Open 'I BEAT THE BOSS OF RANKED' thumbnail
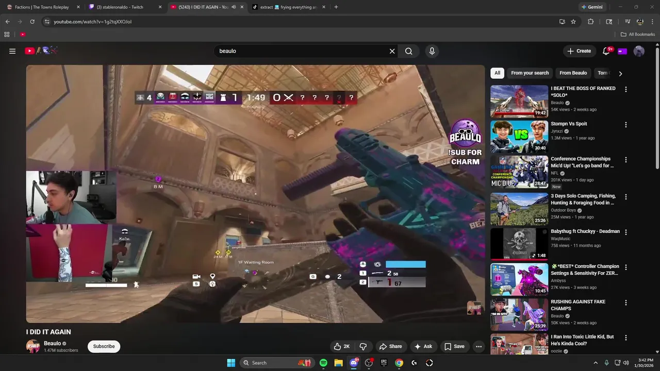This screenshot has width=660, height=371. [519, 102]
